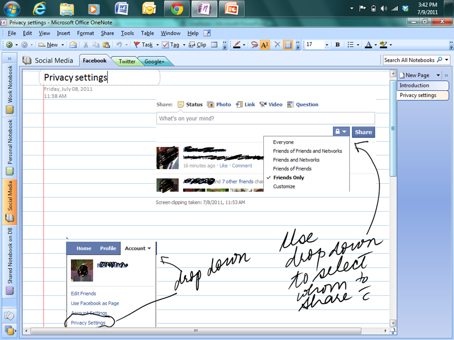The image size is (454, 340).
Task: Click the Bullets list icon
Action: coord(350,44)
